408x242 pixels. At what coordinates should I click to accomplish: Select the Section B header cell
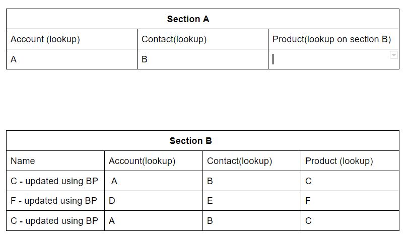point(202,141)
